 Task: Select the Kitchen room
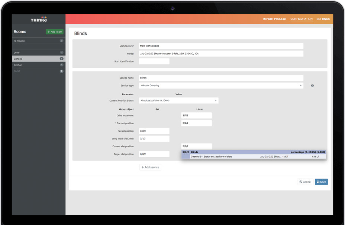39,65
